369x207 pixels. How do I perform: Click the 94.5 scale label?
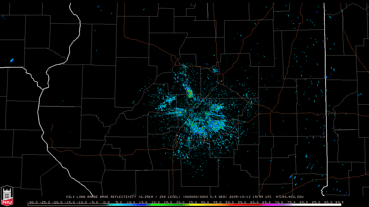[x=339, y=202]
